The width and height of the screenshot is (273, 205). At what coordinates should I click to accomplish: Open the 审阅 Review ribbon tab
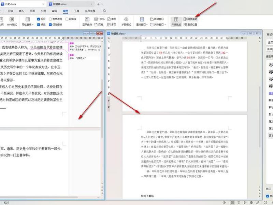[x=55, y=11]
